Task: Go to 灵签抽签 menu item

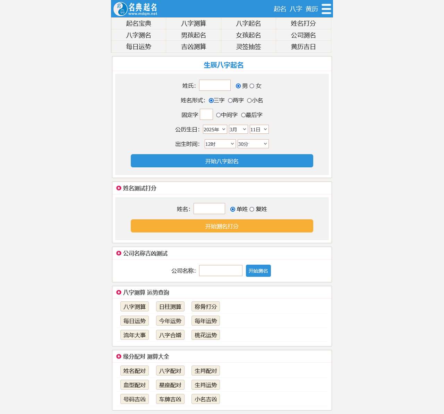Action: point(248,47)
